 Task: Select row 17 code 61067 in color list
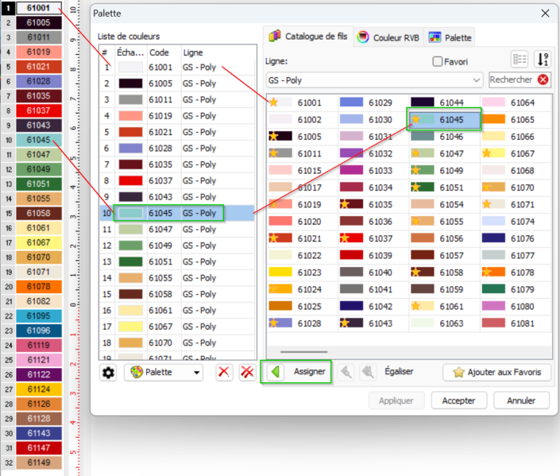(x=177, y=327)
